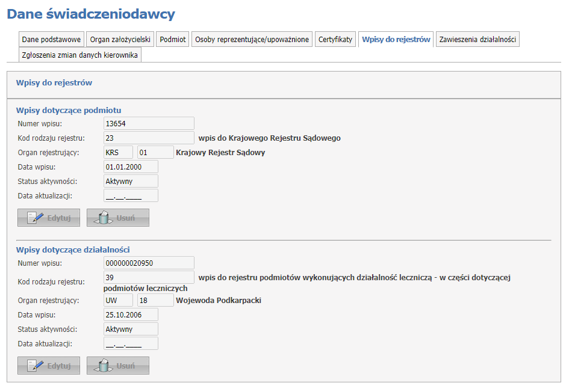
Task: Click Kod rodzaju rejestru field with 39
Action: [x=148, y=277]
